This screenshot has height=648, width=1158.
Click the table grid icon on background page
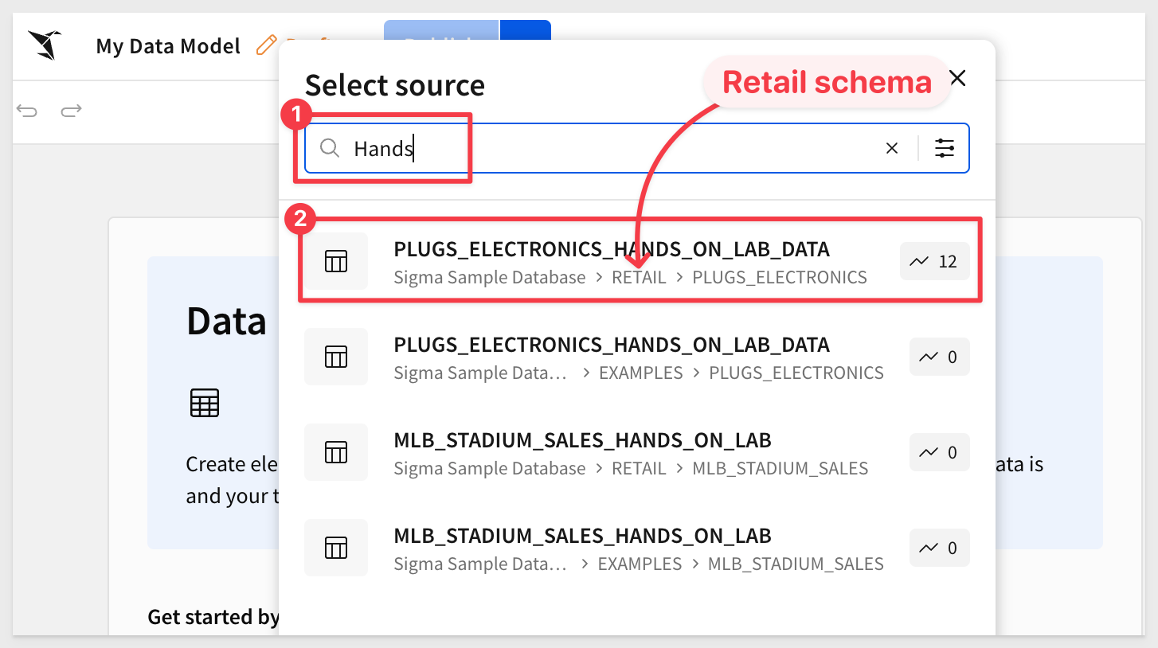pos(205,404)
